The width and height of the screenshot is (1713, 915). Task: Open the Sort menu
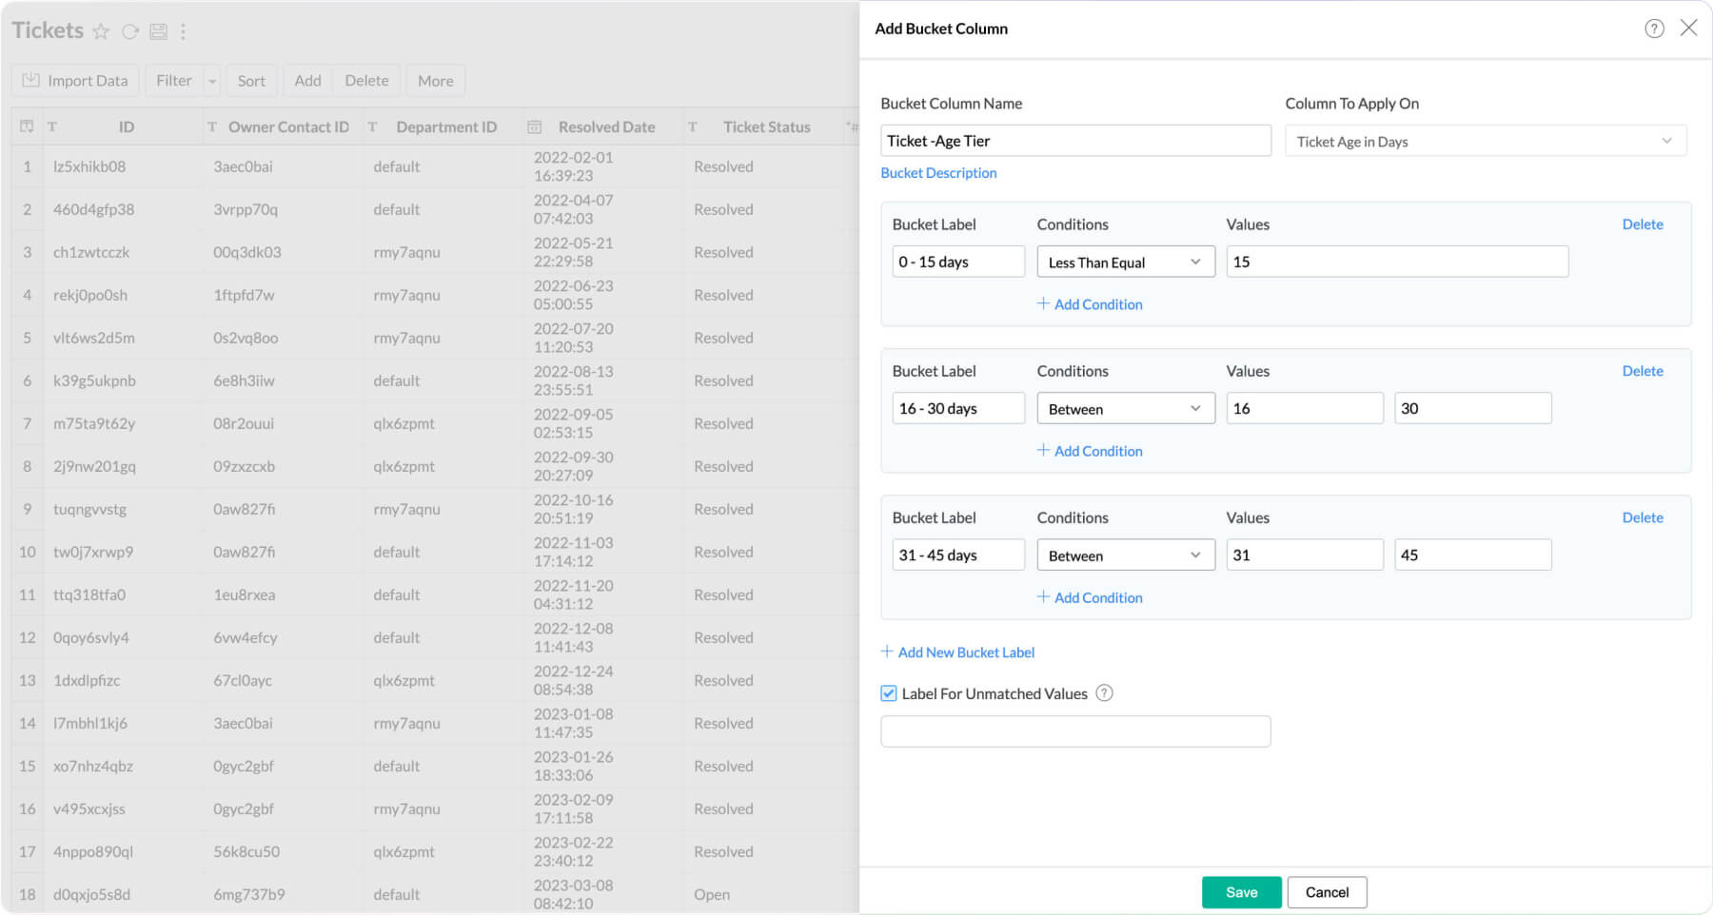[x=251, y=81]
